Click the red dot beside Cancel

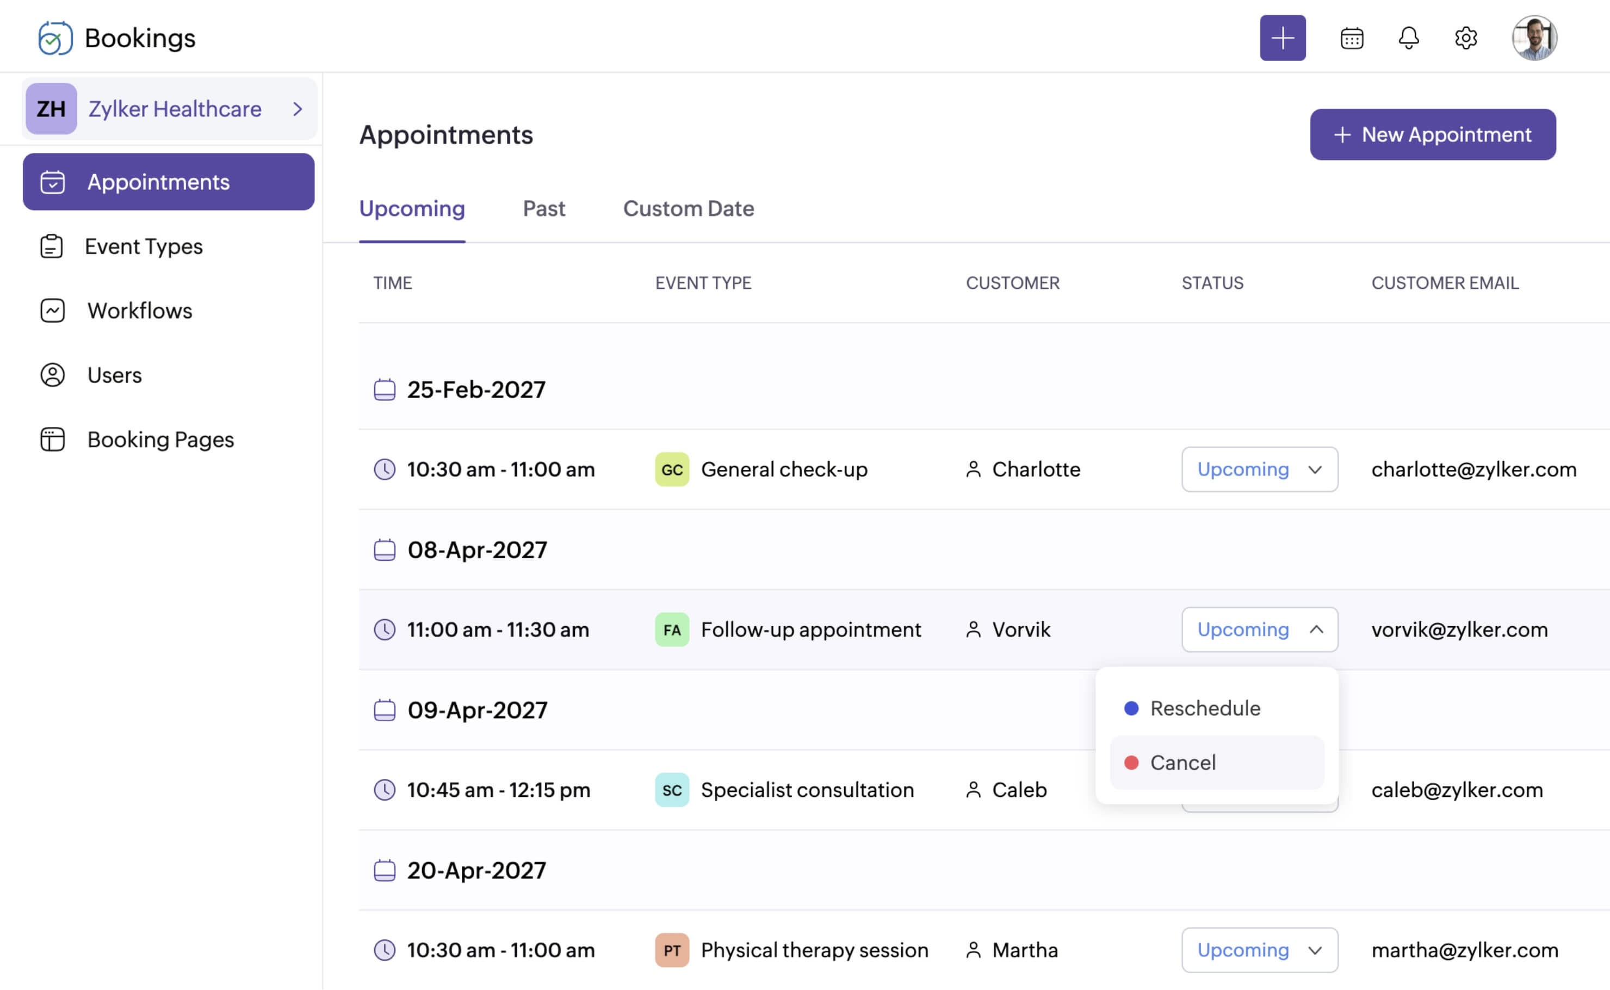point(1131,763)
